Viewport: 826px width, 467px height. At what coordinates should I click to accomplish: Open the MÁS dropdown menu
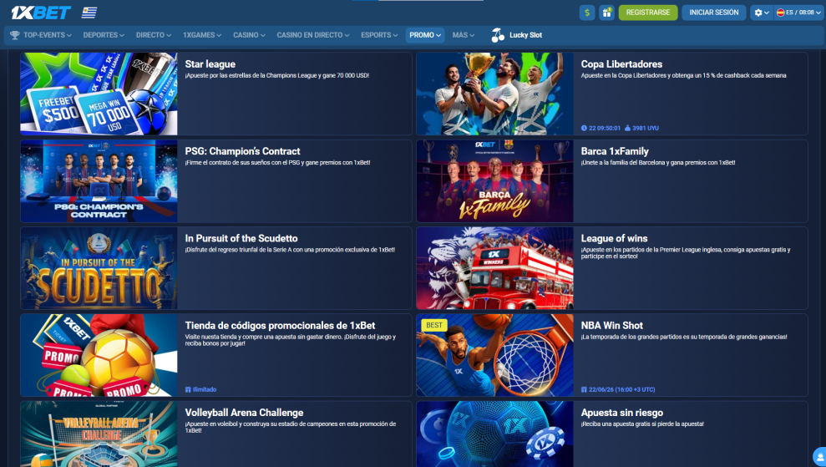pyautogui.click(x=464, y=35)
